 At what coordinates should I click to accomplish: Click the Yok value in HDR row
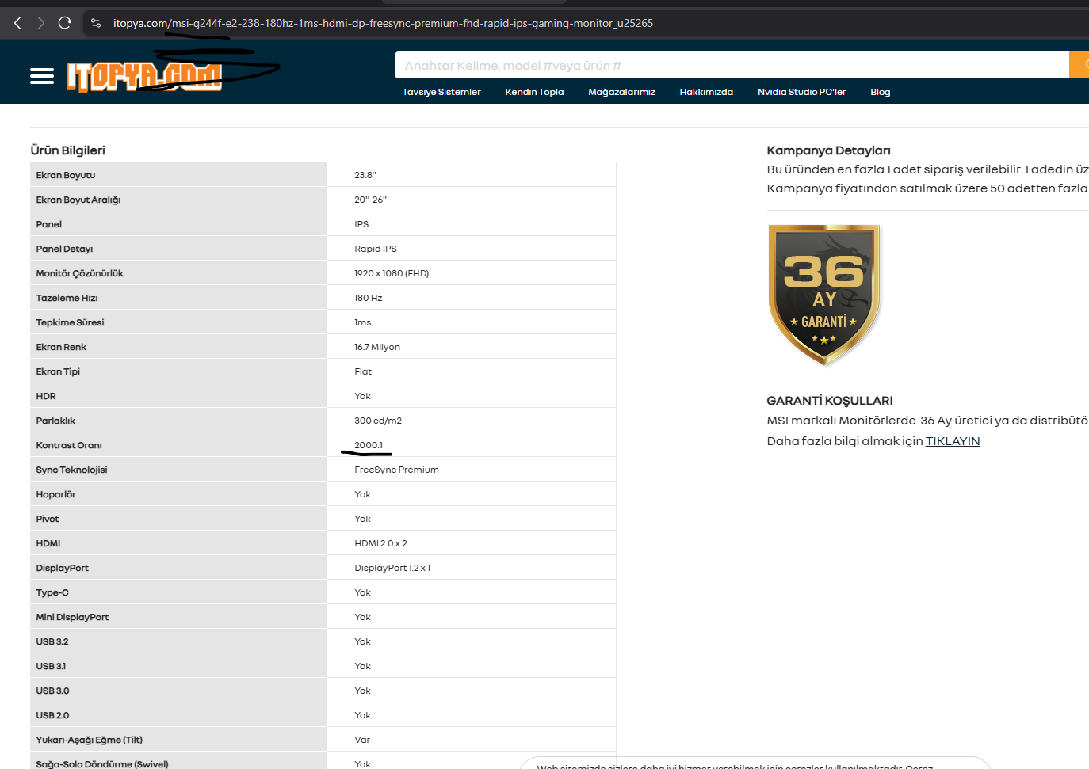(x=363, y=396)
